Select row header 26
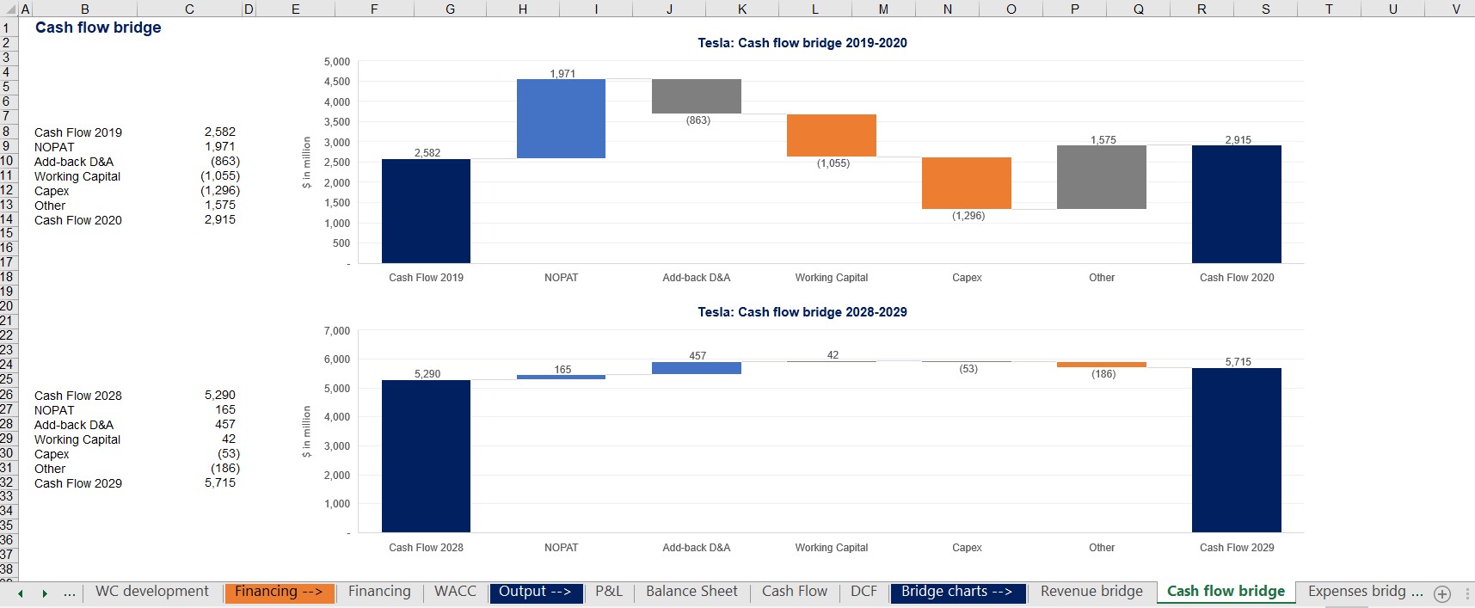1475x608 pixels. pos(7,395)
